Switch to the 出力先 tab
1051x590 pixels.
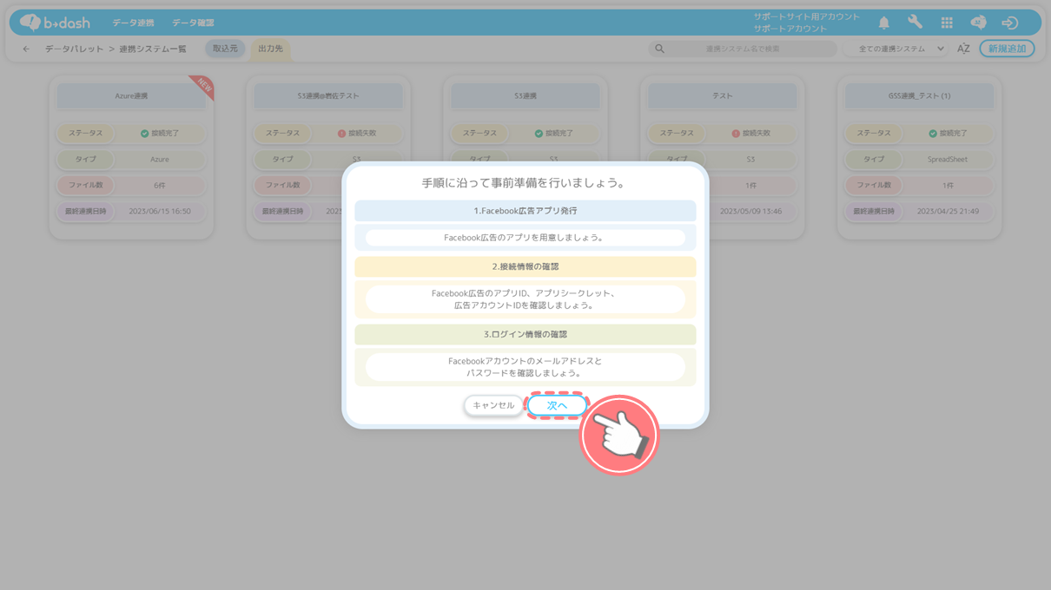(270, 49)
